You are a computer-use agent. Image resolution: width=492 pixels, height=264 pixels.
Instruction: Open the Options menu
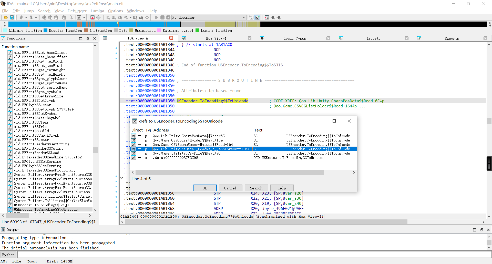tap(115, 11)
